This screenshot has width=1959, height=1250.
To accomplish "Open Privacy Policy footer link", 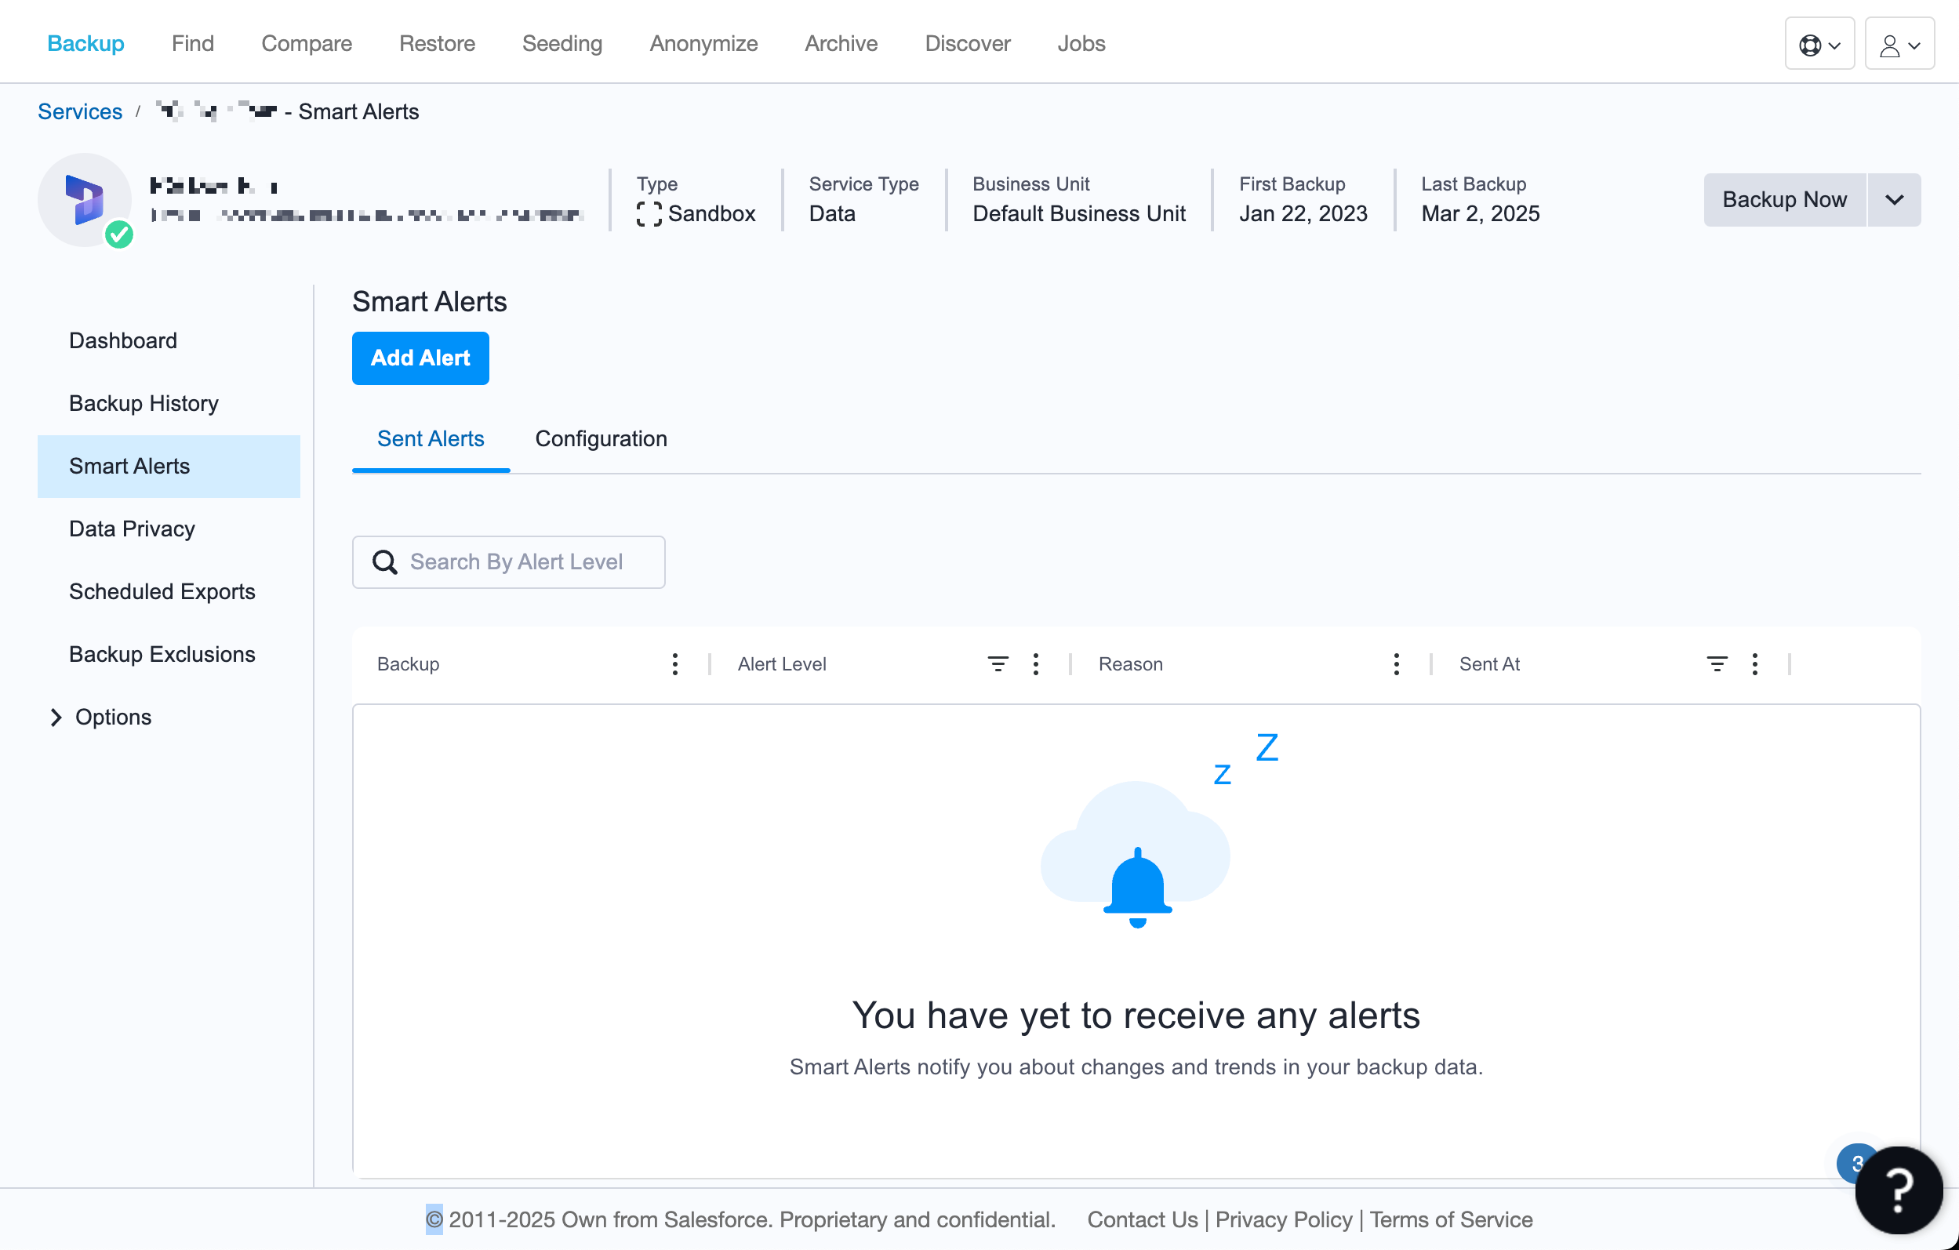I will (1283, 1219).
